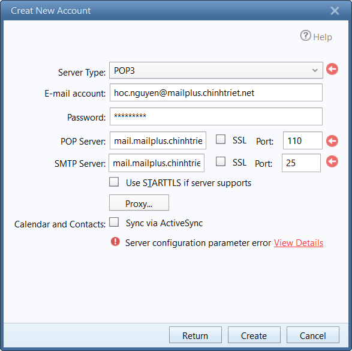Image resolution: width=352 pixels, height=351 pixels.
Task: Click the 'E-mail account:' label
Action: (75, 94)
